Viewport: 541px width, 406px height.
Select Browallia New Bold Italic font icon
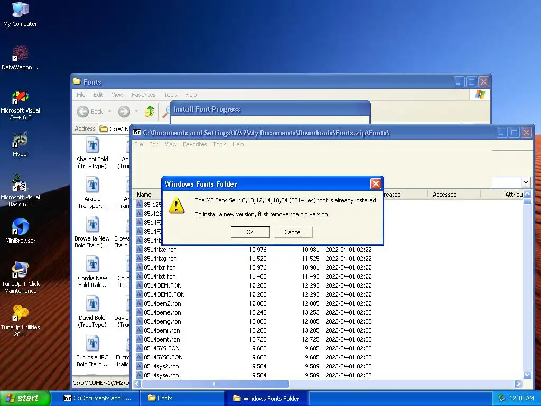[x=92, y=233]
